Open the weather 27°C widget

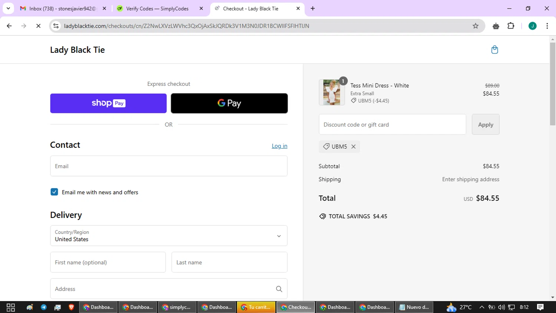pos(459,307)
